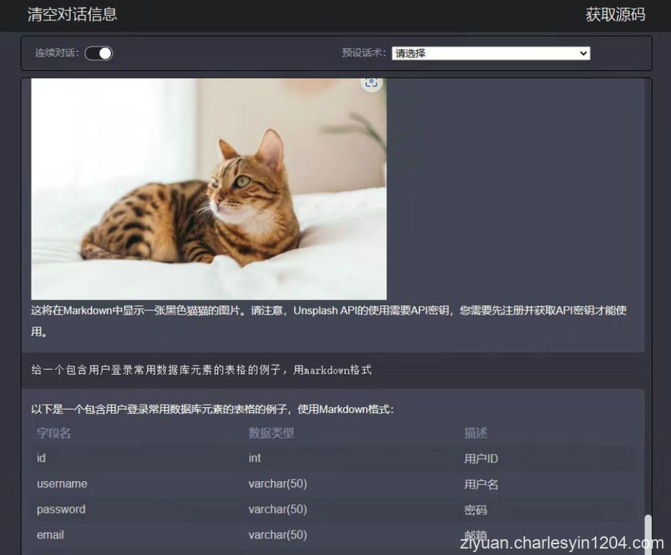Select the 字段名 column header
The width and height of the screenshot is (671, 555).
click(x=52, y=432)
